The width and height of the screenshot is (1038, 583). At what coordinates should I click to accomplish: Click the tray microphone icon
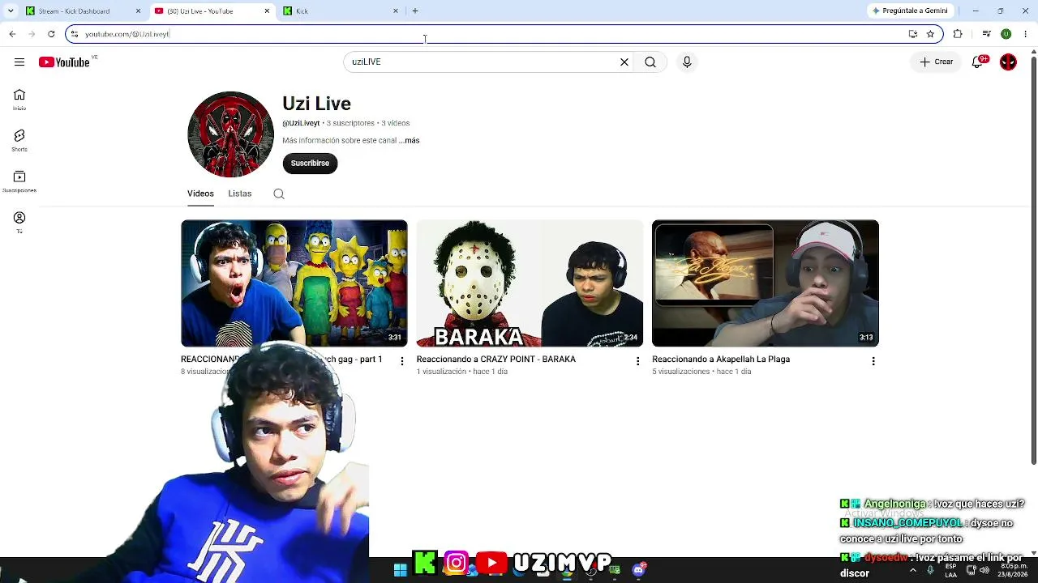tap(930, 570)
